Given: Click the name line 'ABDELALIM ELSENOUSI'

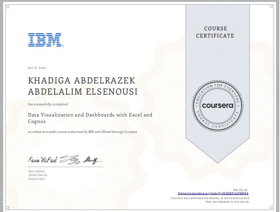Looking at the screenshot, I should [83, 92].
